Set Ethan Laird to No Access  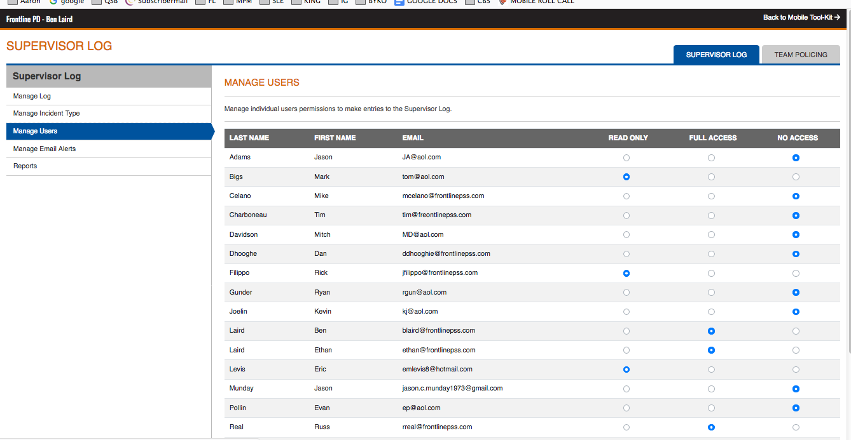click(x=796, y=350)
